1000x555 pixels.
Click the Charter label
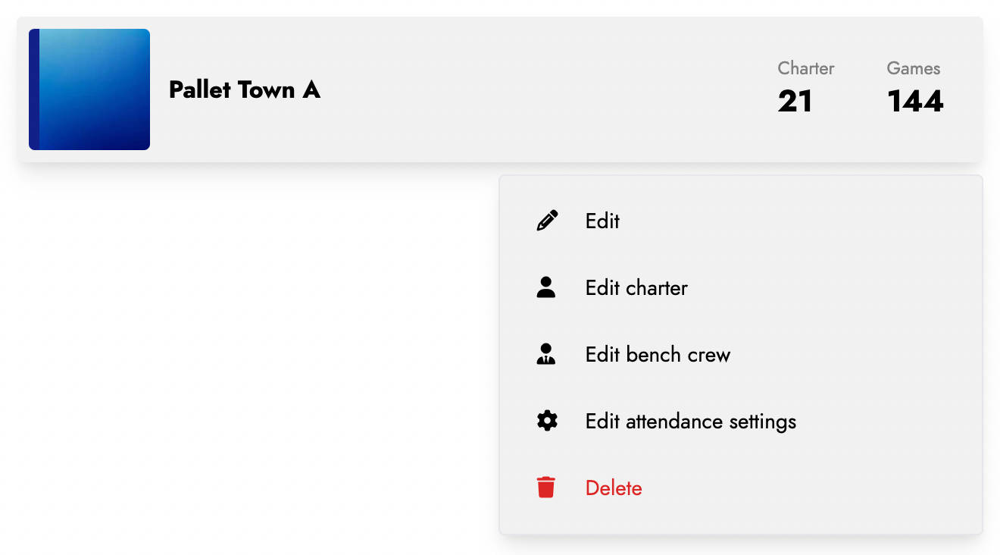806,68
